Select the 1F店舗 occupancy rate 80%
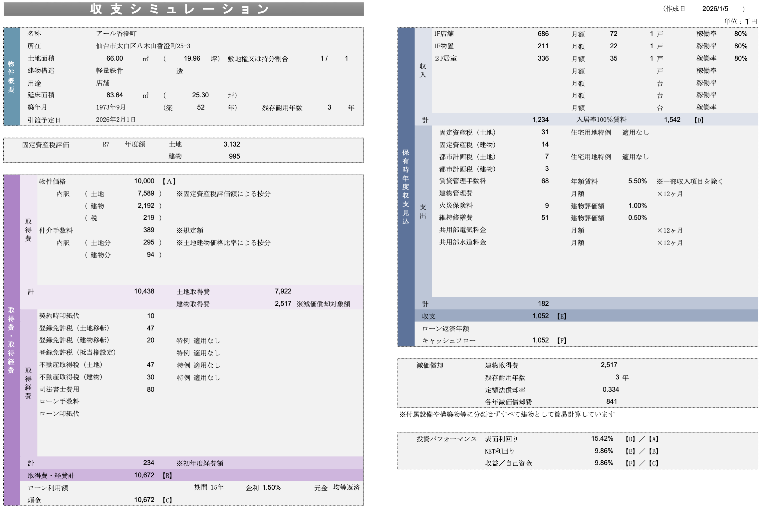The width and height of the screenshot is (761, 509). click(x=741, y=34)
